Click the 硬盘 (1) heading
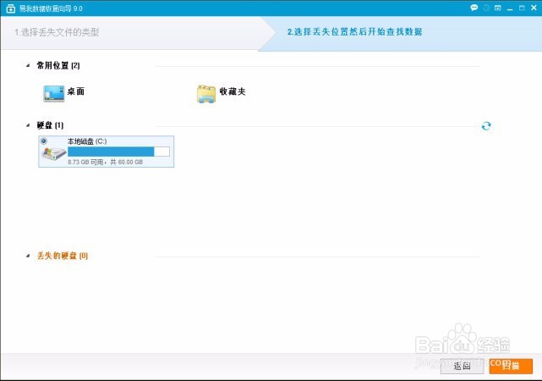 pos(50,125)
